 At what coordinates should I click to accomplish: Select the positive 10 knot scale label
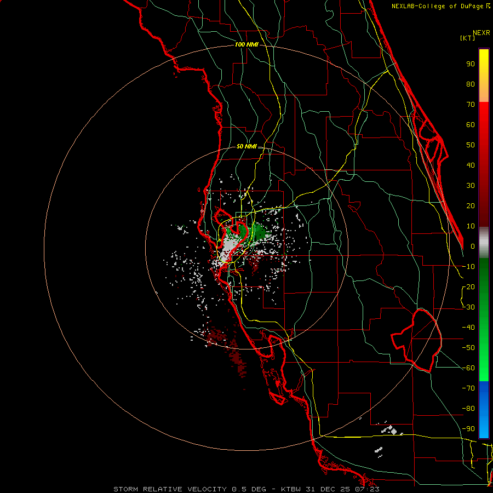click(x=471, y=226)
